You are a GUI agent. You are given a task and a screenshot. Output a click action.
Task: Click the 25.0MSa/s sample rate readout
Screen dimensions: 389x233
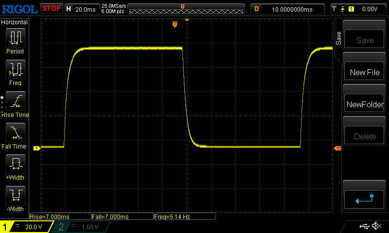[x=114, y=6]
